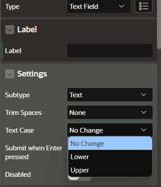The height and width of the screenshot is (187, 161).
Task: Click the Submit when Enter pressed label
Action: pyautogui.click(x=34, y=153)
